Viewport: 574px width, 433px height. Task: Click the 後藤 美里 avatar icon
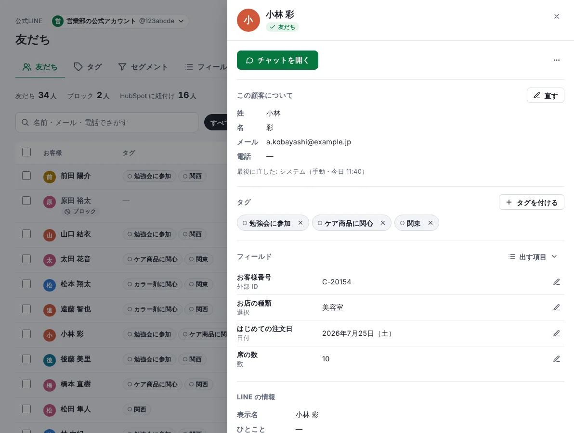pyautogui.click(x=50, y=360)
